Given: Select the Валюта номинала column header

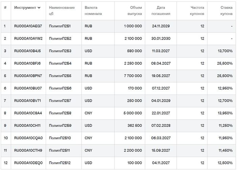Looking at the screenshot, I should [x=93, y=10].
